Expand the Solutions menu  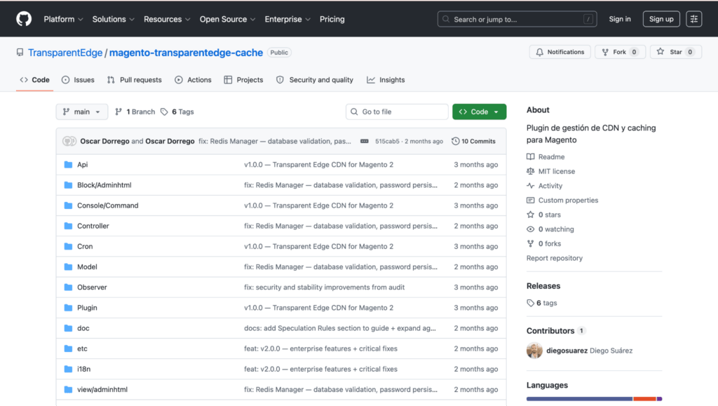[114, 19]
